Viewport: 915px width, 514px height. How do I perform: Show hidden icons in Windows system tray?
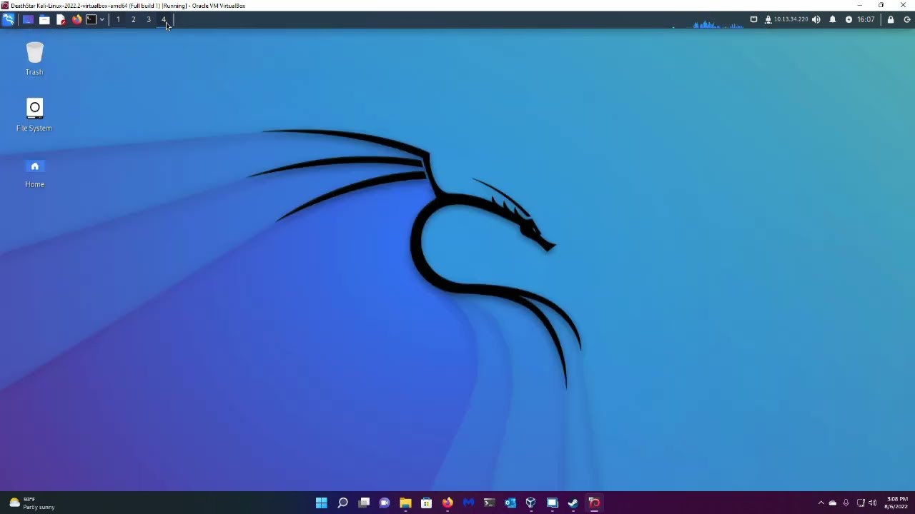[821, 503]
